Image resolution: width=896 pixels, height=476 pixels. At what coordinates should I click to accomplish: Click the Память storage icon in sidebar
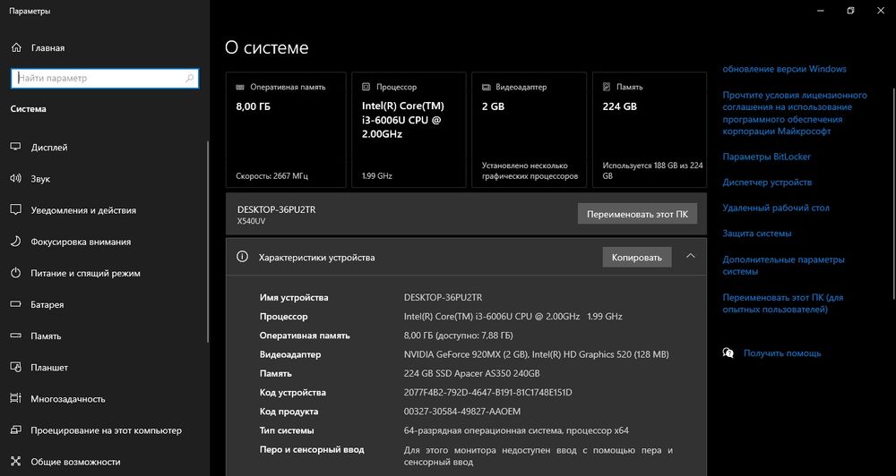(x=16, y=336)
